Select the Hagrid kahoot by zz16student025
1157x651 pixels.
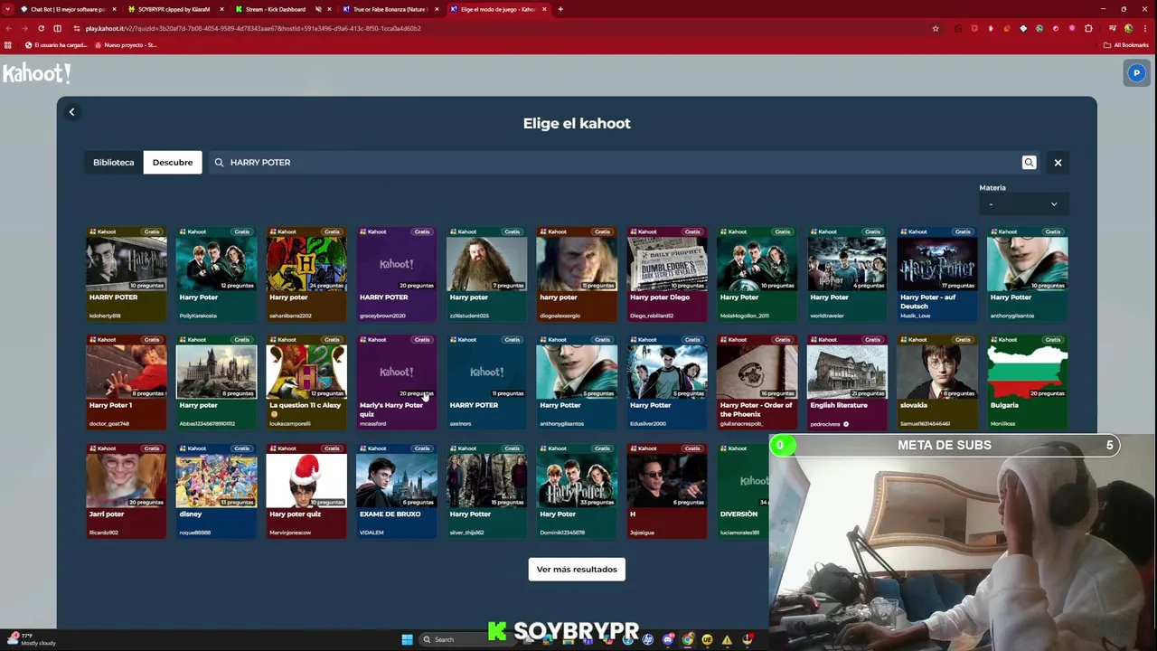tap(486, 275)
